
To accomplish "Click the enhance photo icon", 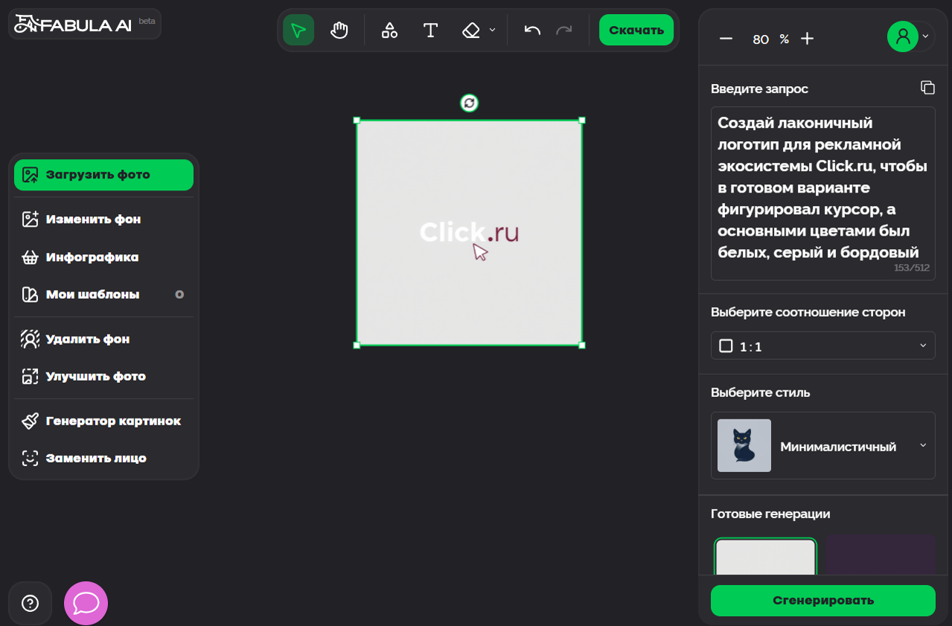I will (30, 376).
